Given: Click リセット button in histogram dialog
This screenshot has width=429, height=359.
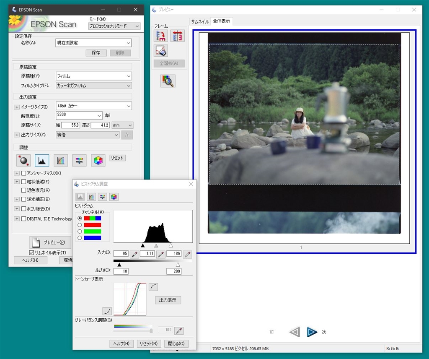Looking at the screenshot, I should 149,343.
